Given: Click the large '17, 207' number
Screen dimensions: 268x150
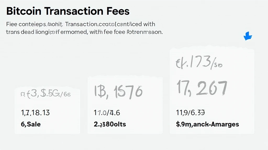Looking at the screenshot, I should coord(202,88).
